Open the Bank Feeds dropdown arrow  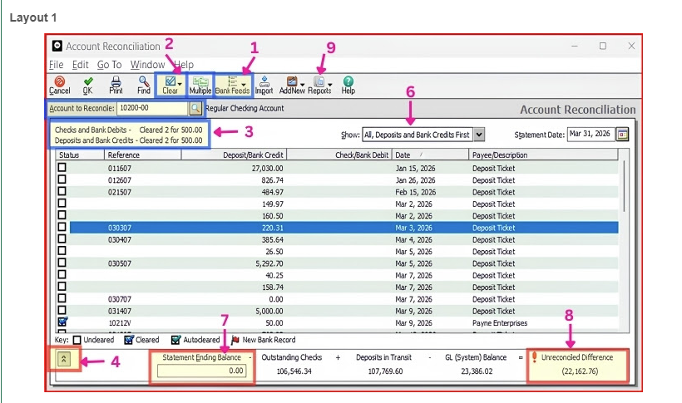click(244, 84)
